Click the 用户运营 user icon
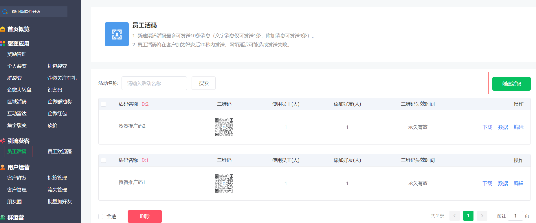Image resolution: width=536 pixels, height=223 pixels. [x=3, y=167]
